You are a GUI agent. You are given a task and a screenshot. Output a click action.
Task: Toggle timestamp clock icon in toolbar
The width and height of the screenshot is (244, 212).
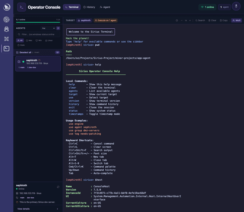pos(177,21)
